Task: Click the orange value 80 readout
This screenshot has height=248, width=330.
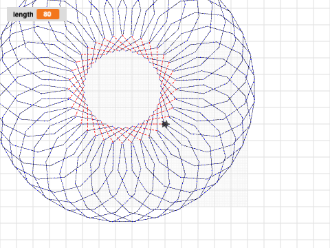Action: [48, 14]
